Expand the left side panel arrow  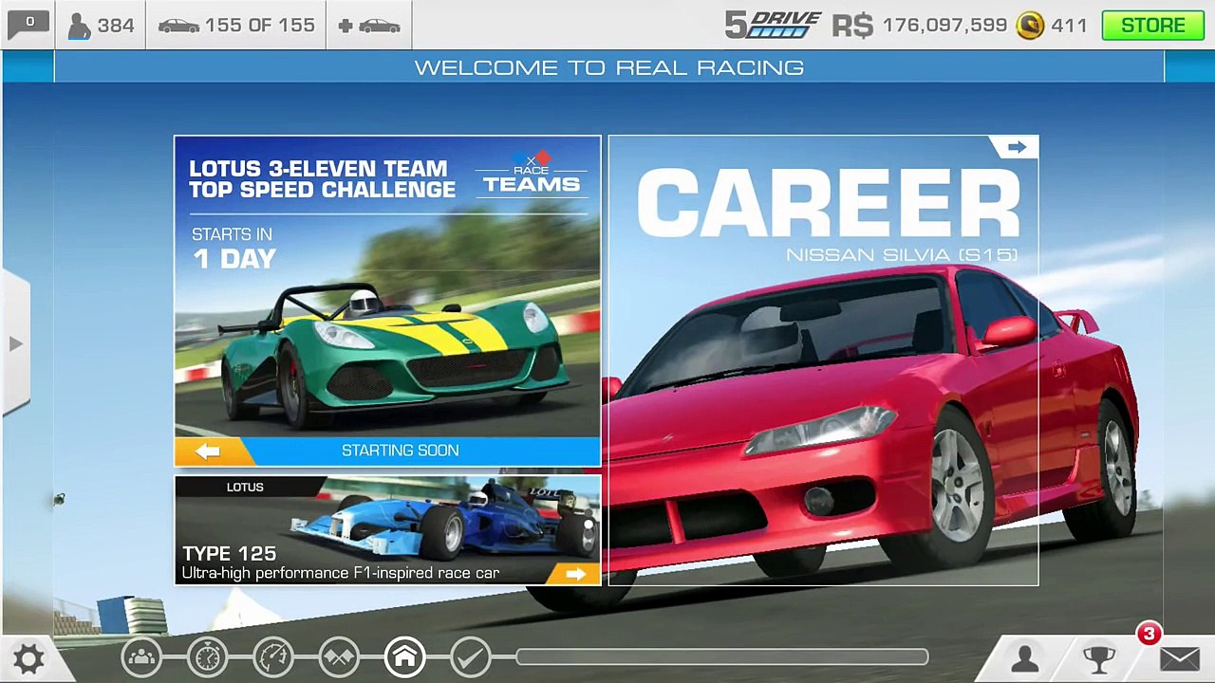click(15, 343)
